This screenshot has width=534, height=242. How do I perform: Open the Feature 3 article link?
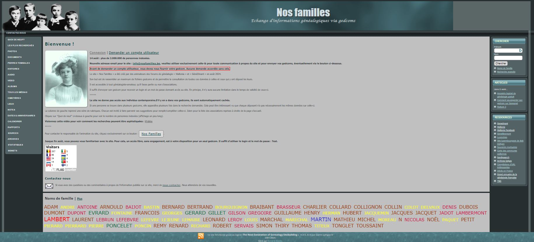coord(501,107)
